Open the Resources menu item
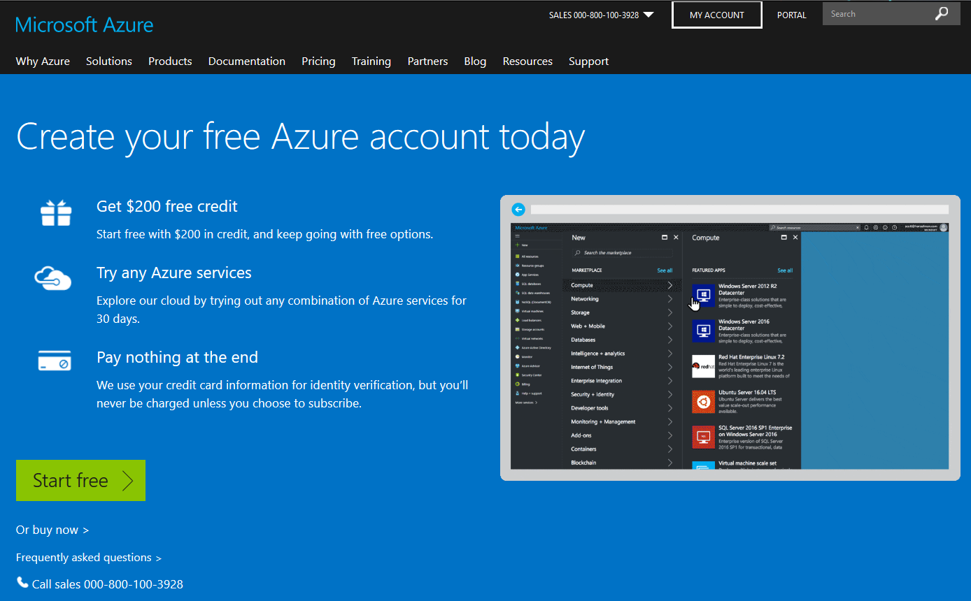The image size is (971, 601). [x=527, y=61]
